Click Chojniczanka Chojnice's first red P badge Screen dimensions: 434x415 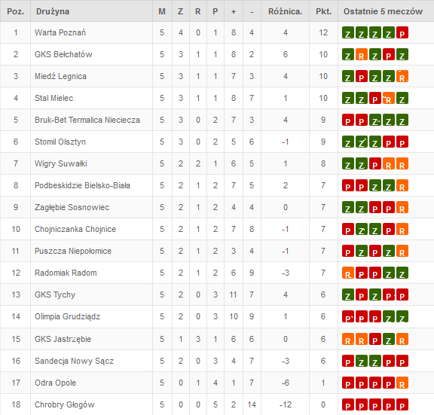[348, 230]
